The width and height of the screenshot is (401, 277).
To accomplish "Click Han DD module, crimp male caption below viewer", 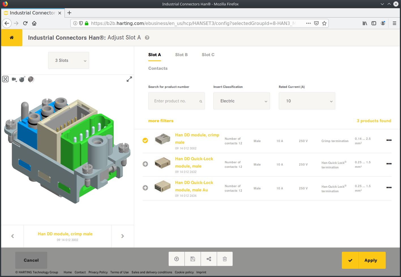I will [65, 234].
